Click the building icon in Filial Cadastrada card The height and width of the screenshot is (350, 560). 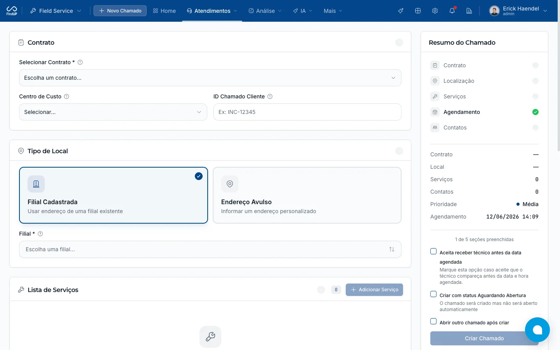(36, 184)
